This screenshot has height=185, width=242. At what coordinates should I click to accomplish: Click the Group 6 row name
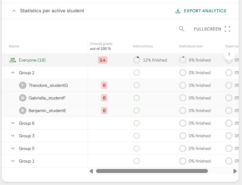click(27, 123)
